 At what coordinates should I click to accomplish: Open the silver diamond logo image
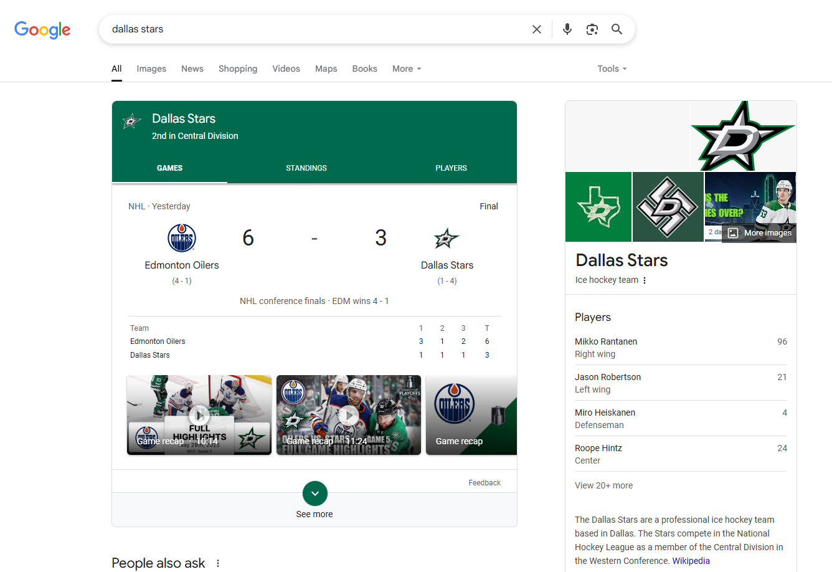(668, 207)
